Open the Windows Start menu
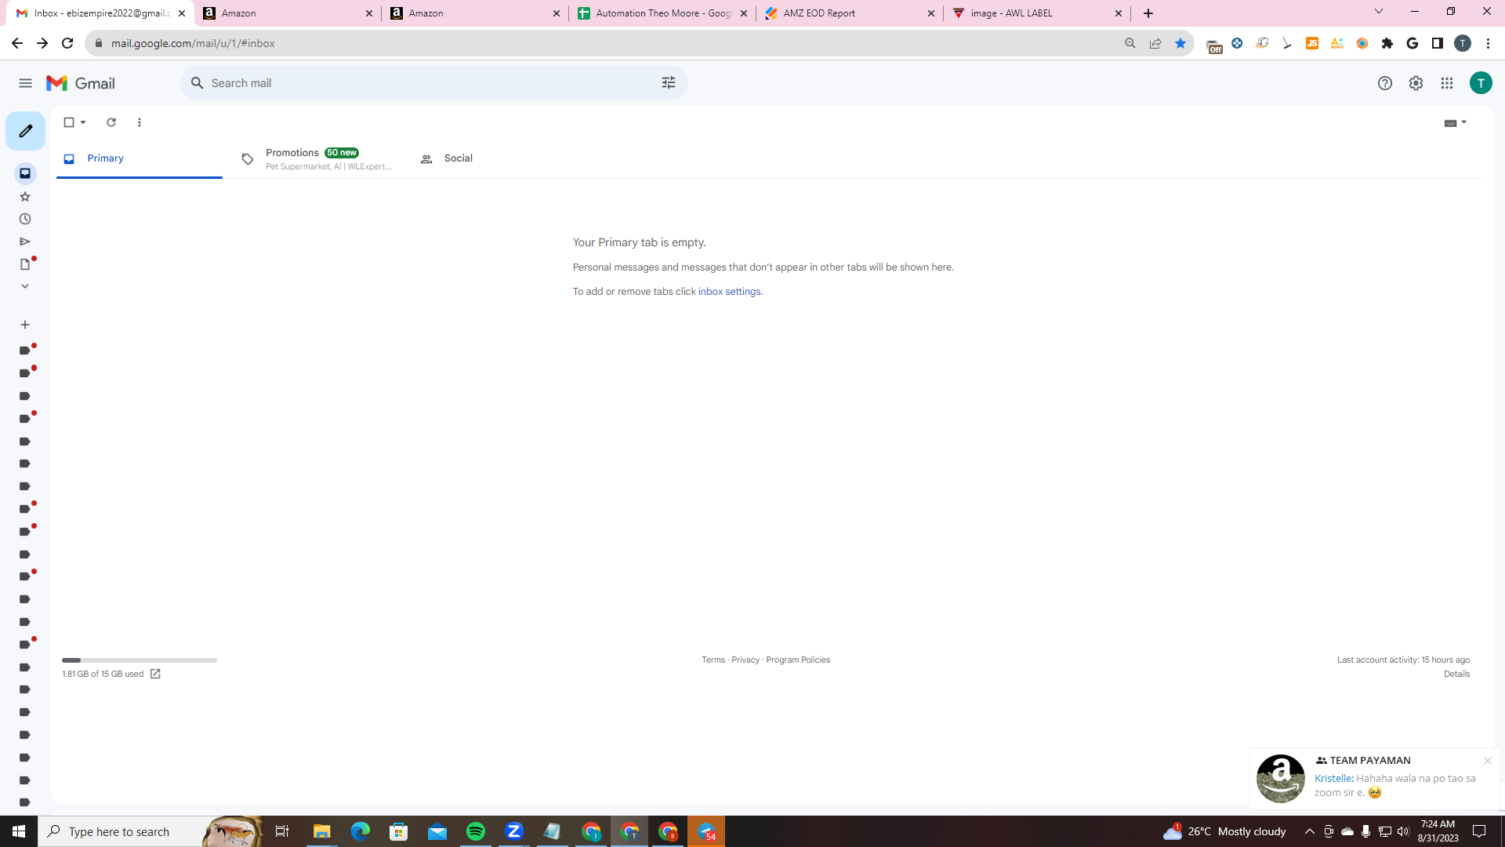This screenshot has height=847, width=1505. 19,831
